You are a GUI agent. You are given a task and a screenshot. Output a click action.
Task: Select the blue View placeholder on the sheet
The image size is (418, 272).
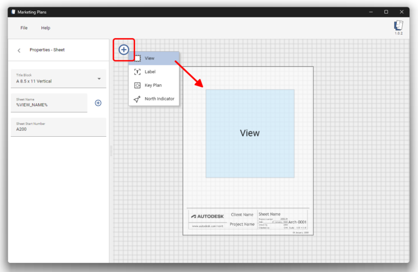pyautogui.click(x=250, y=133)
